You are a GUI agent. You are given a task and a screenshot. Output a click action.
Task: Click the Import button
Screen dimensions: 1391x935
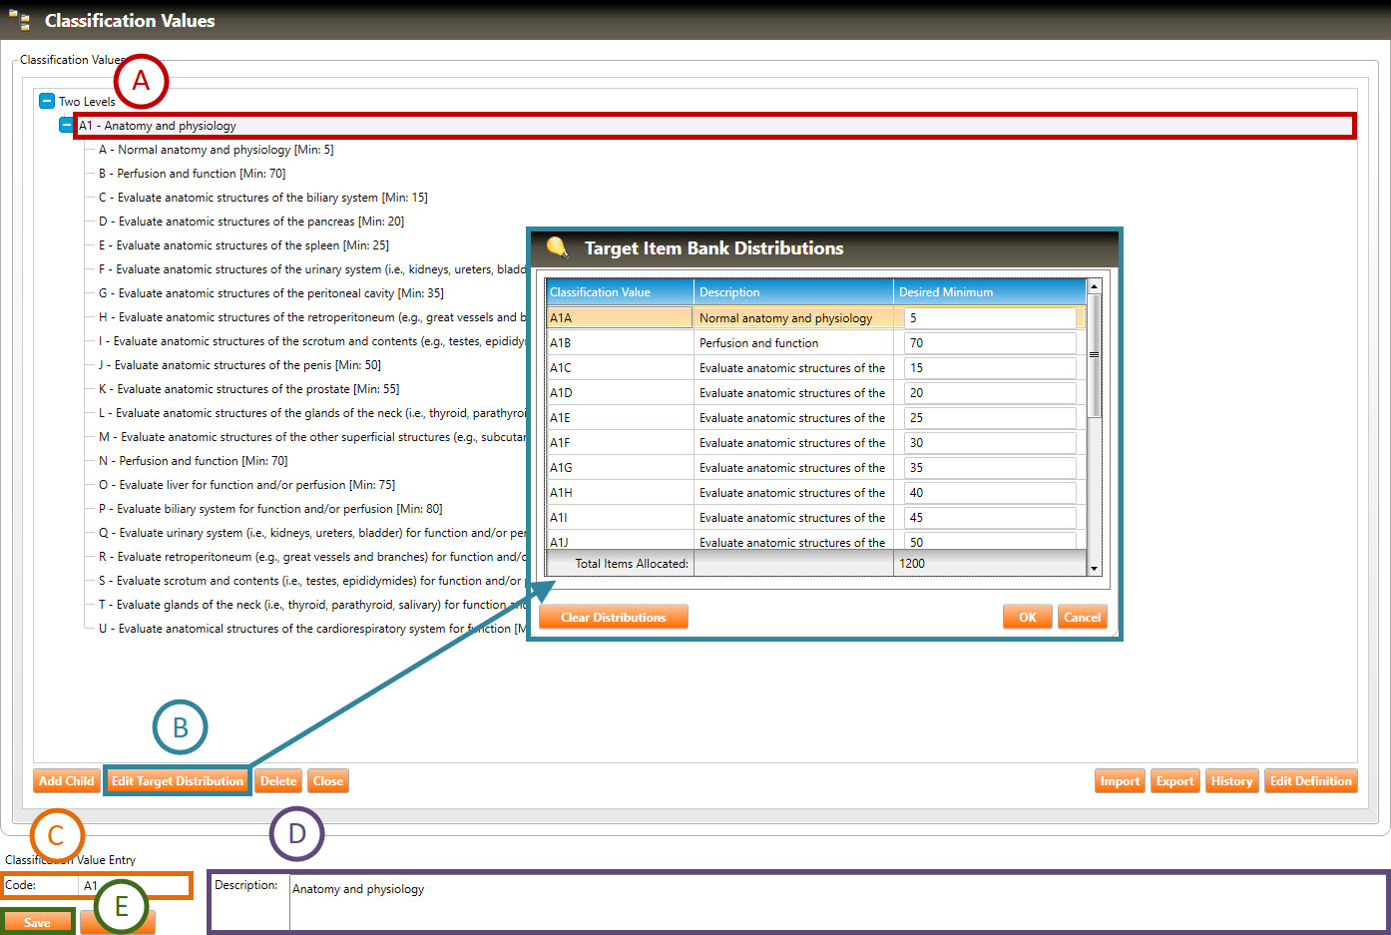pyautogui.click(x=1120, y=781)
